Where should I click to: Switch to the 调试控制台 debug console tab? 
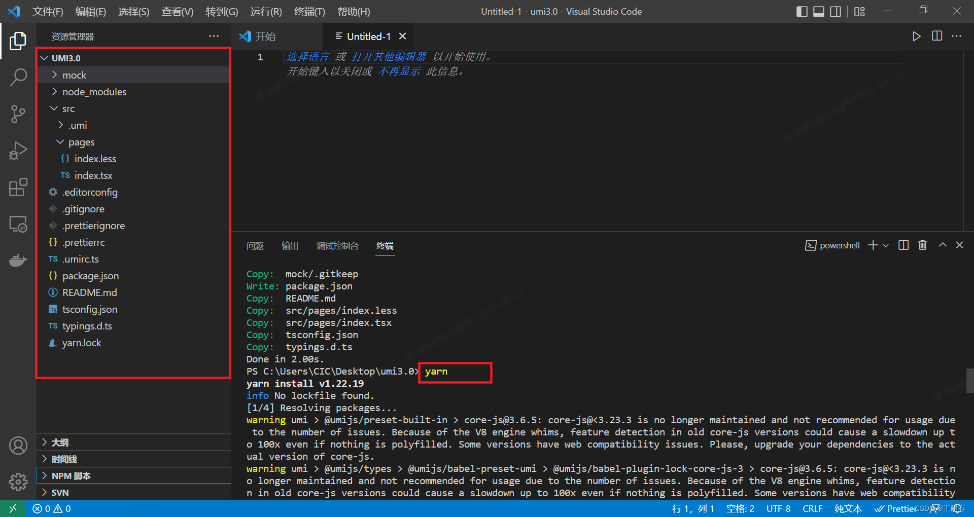[337, 246]
